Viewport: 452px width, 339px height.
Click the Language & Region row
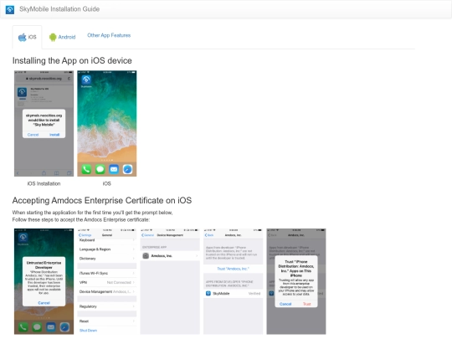pyautogui.click(x=107, y=249)
